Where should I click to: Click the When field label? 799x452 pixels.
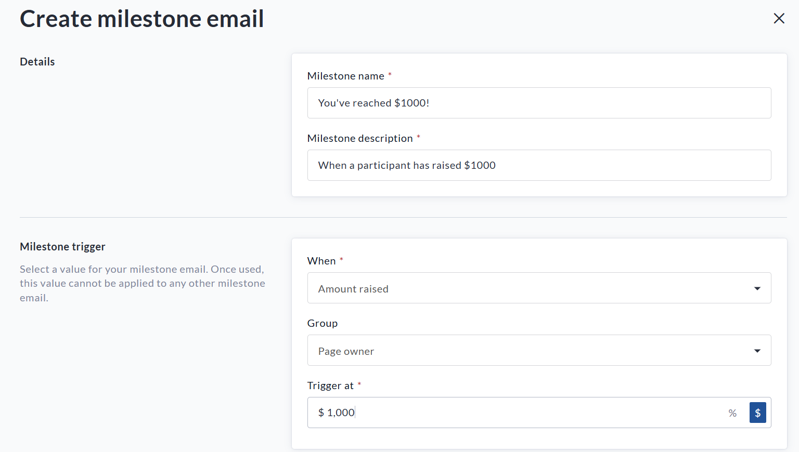click(321, 261)
